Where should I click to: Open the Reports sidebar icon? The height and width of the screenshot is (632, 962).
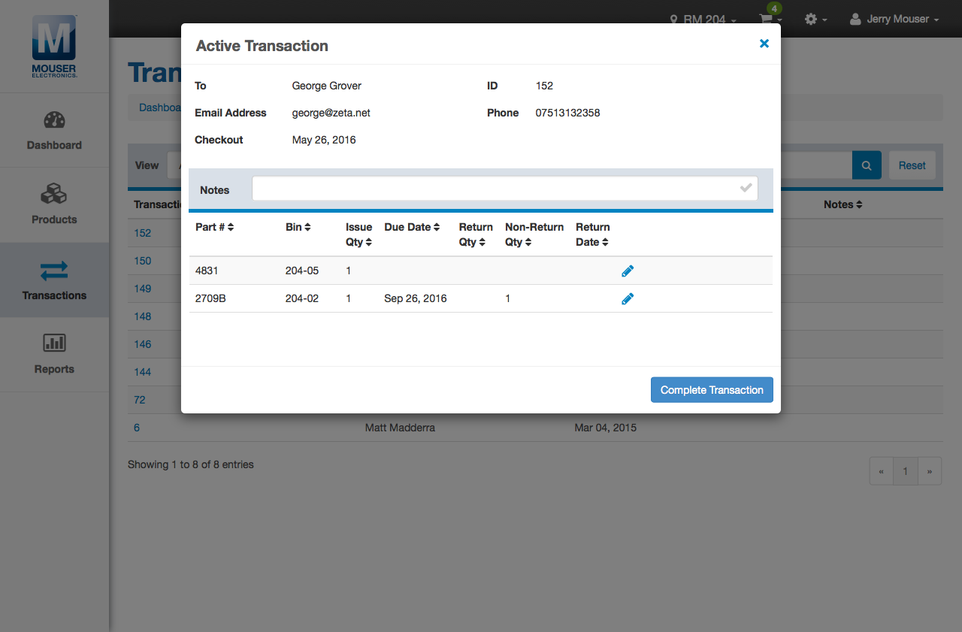[54, 353]
